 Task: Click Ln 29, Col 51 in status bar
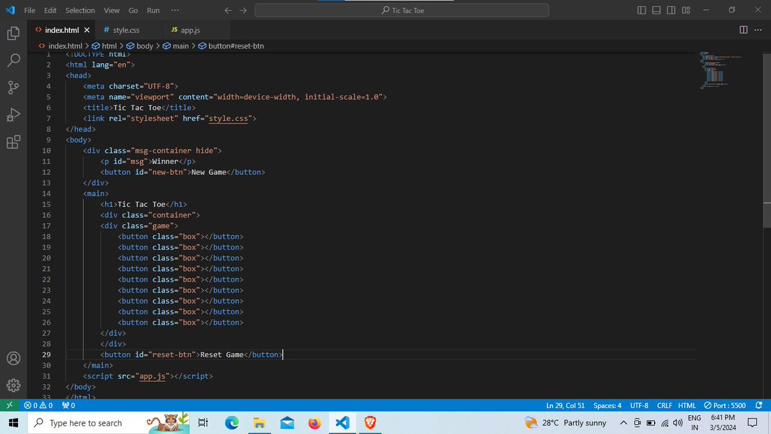pos(565,406)
